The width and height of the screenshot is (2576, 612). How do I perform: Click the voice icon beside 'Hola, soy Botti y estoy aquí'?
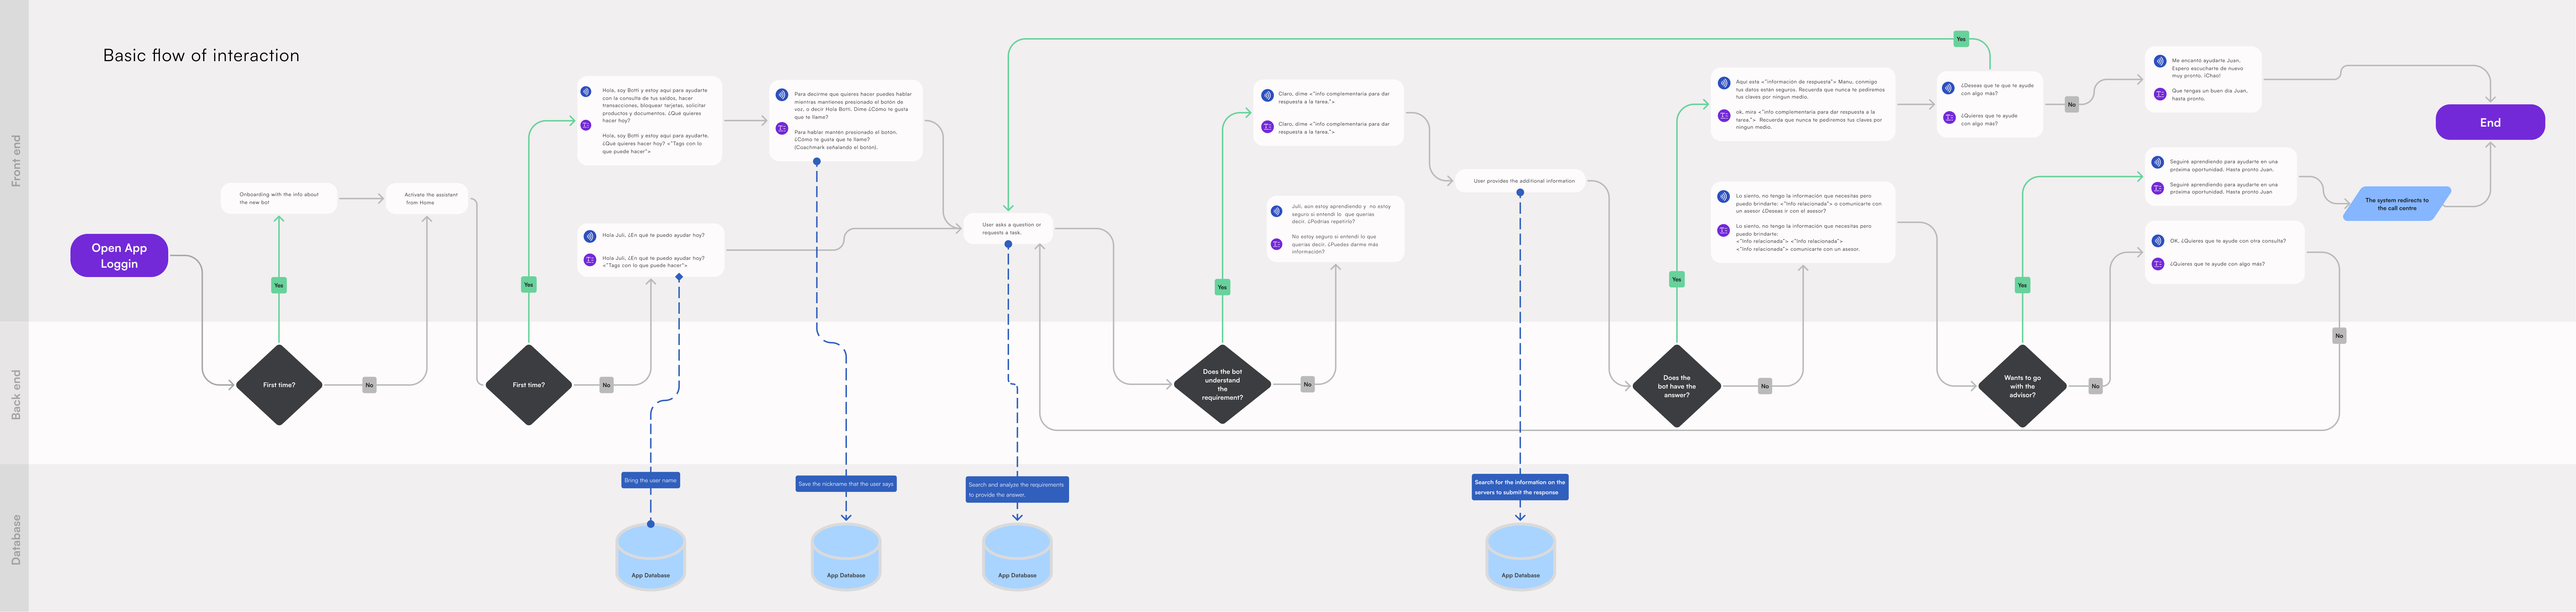click(586, 91)
